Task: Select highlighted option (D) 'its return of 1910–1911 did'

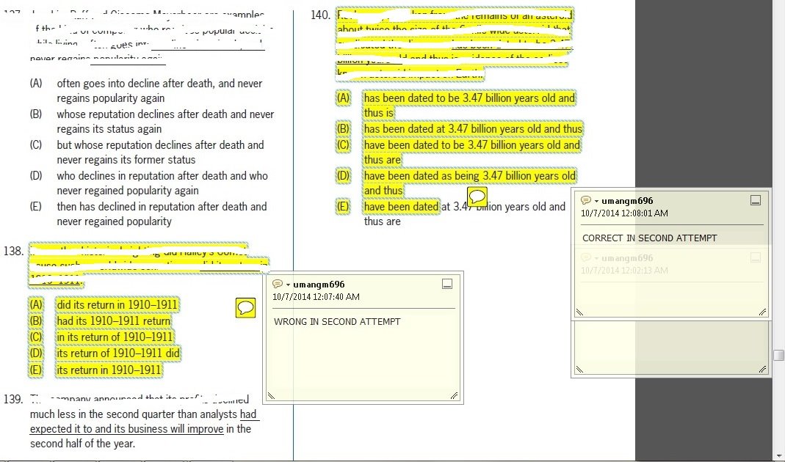Action: (117, 353)
